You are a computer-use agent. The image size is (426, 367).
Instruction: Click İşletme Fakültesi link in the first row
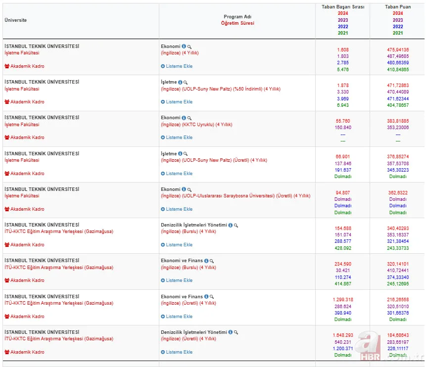point(22,53)
